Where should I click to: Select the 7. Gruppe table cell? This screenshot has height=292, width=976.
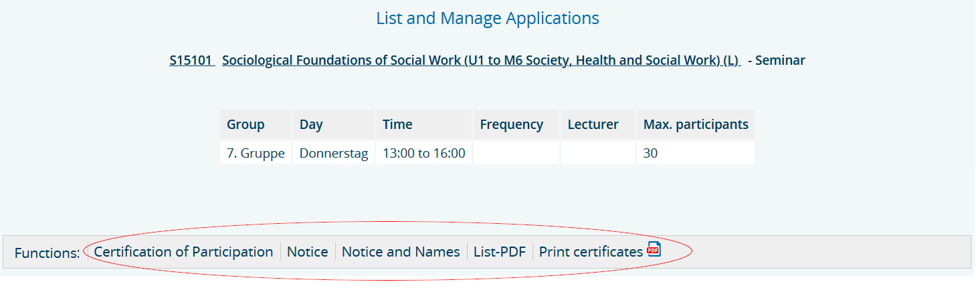(x=256, y=153)
